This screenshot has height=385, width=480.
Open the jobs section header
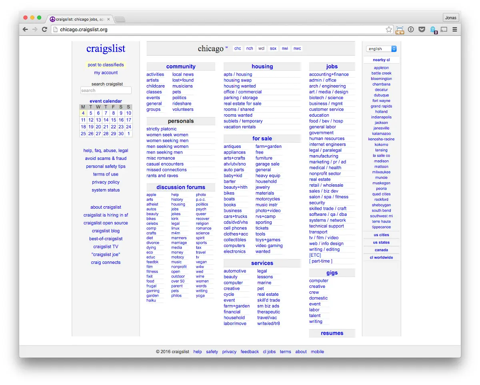(332, 67)
